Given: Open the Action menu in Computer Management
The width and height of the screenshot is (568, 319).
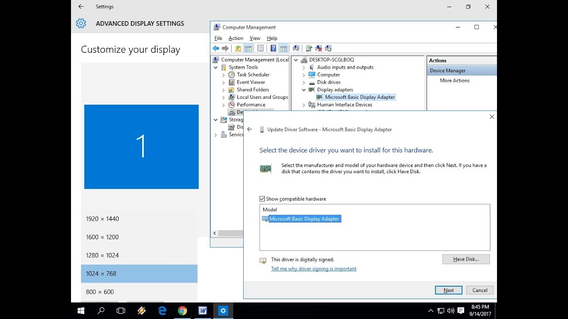Looking at the screenshot, I should point(236,38).
